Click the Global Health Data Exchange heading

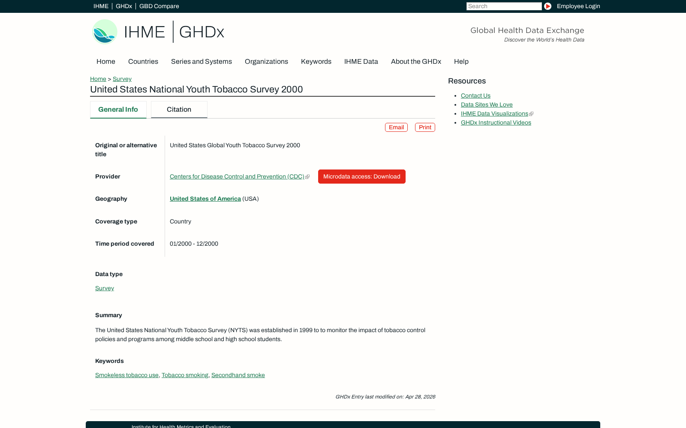pos(527,30)
